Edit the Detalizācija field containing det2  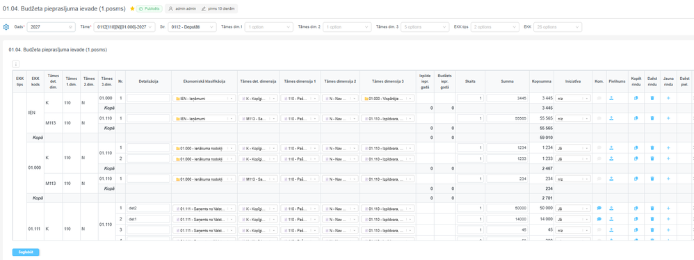[148, 208]
